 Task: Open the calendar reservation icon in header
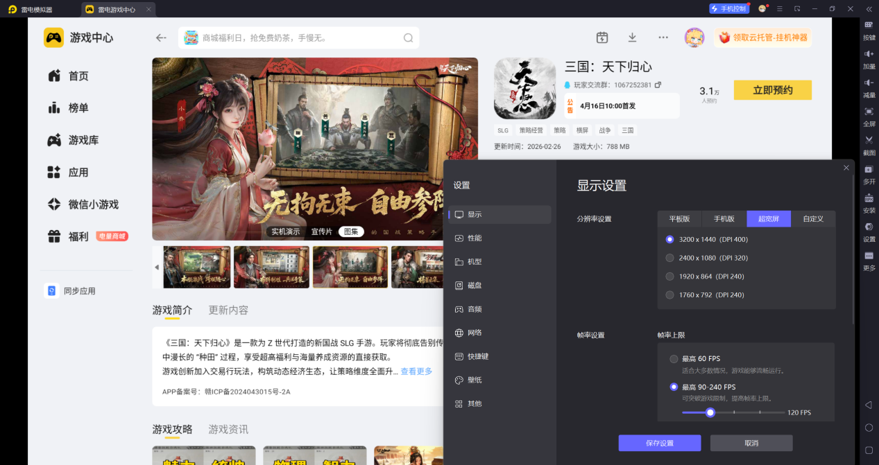point(602,37)
